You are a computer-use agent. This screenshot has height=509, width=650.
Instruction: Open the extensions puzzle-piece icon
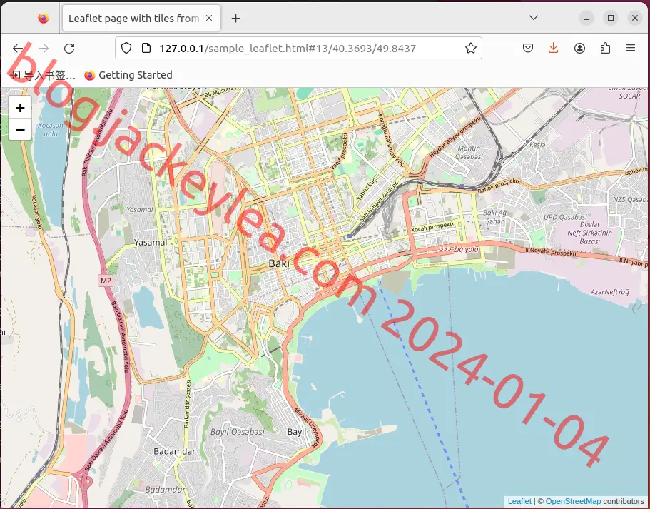605,48
